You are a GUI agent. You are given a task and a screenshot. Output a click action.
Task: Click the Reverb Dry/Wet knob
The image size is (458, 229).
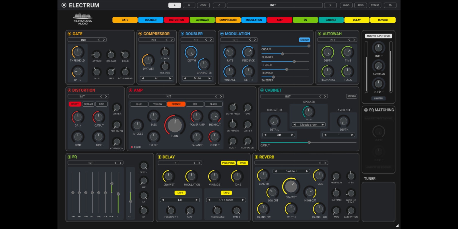(291, 187)
